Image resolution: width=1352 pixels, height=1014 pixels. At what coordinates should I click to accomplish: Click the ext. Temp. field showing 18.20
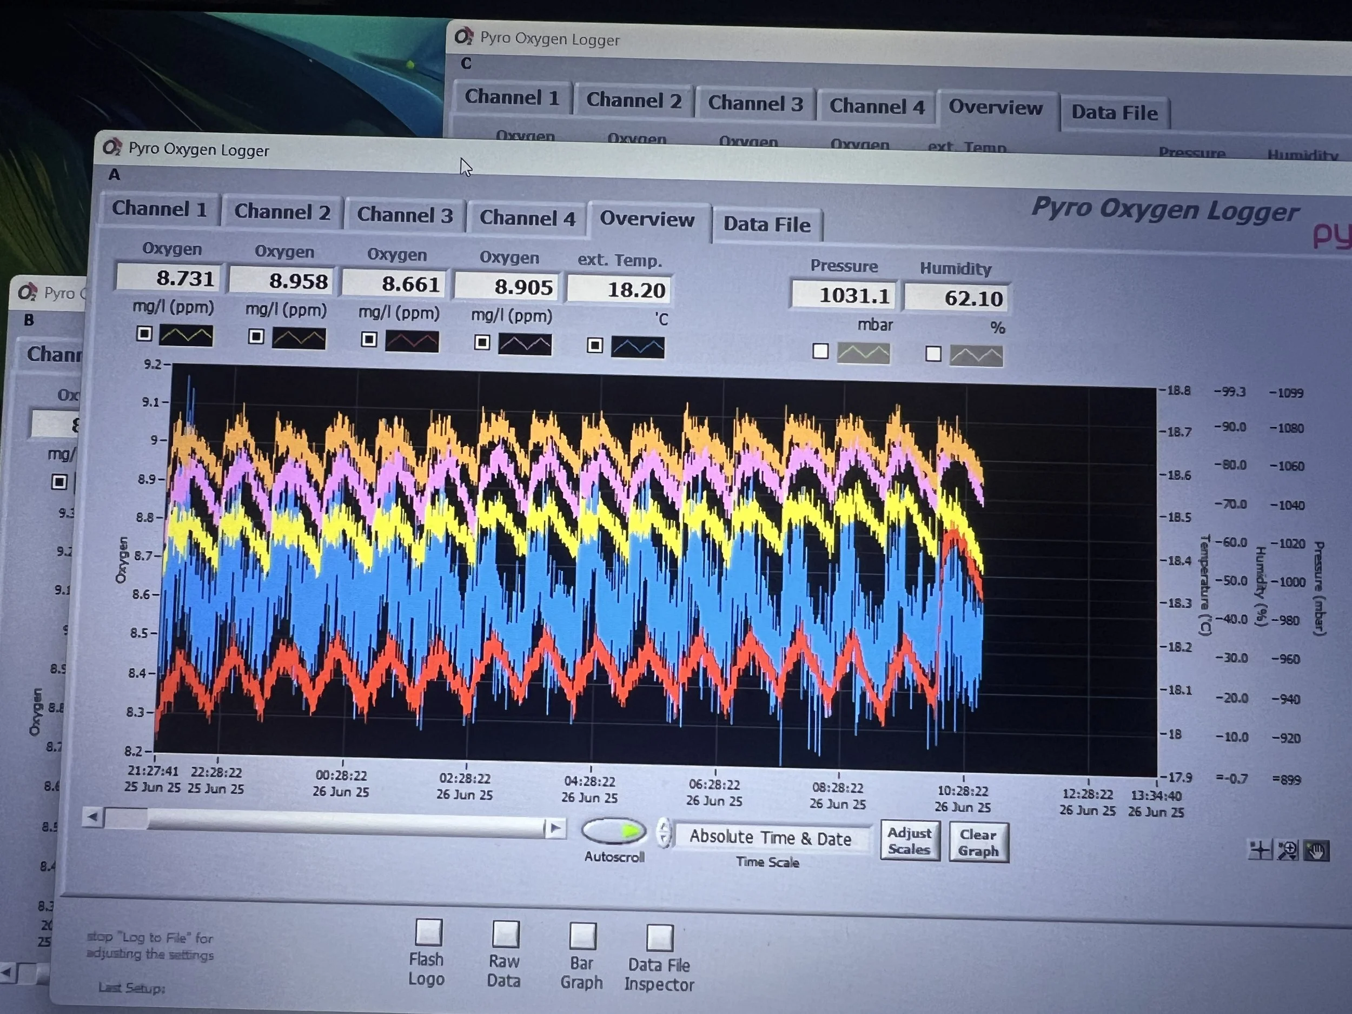click(619, 289)
